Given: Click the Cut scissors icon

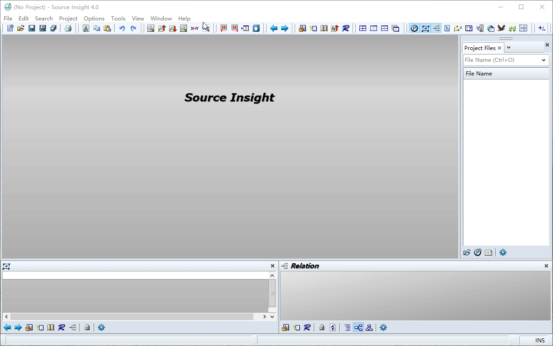Looking at the screenshot, I should (85, 28).
